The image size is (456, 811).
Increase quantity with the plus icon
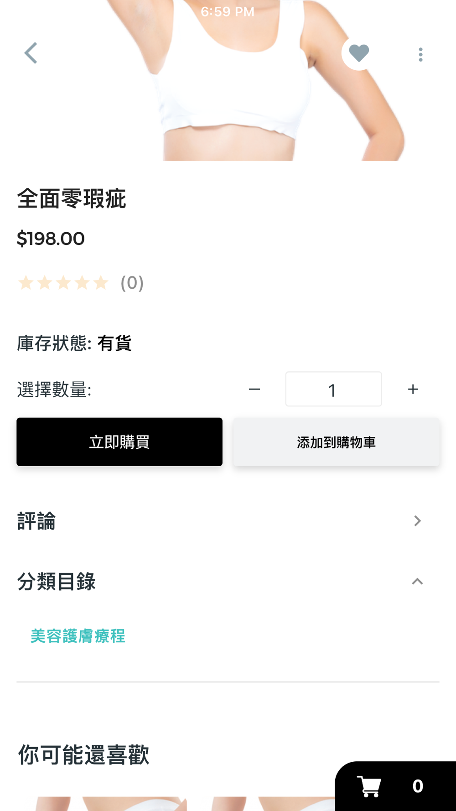tap(413, 390)
